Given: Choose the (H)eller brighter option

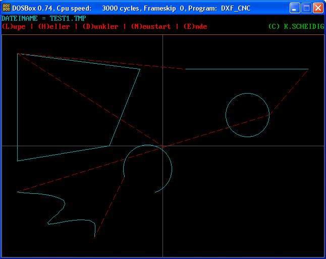Looking at the screenshot, I should tap(54, 27).
